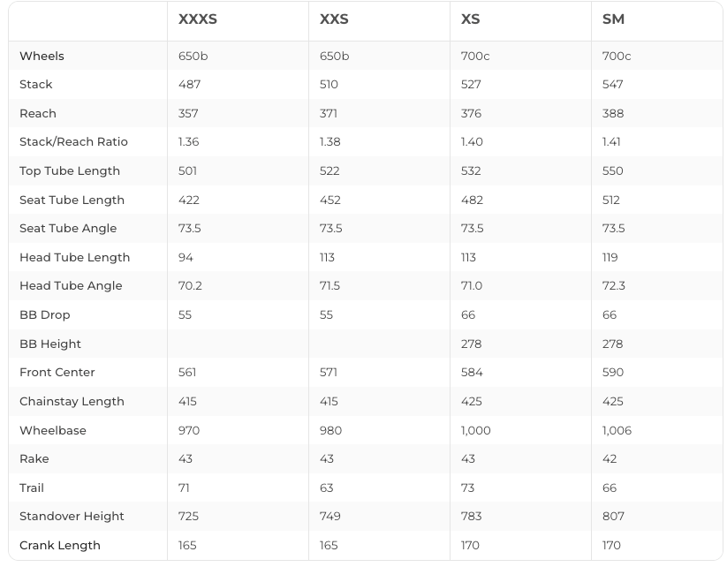
Task: Click the Wheels row label
Action: point(42,56)
